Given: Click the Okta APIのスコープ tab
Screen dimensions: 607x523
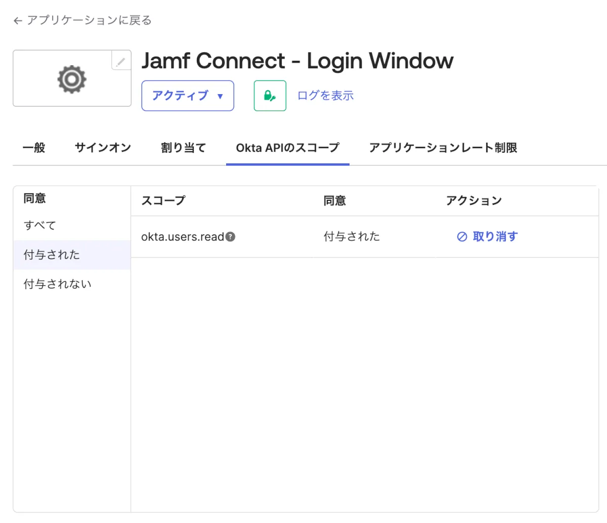Looking at the screenshot, I should tap(287, 148).
